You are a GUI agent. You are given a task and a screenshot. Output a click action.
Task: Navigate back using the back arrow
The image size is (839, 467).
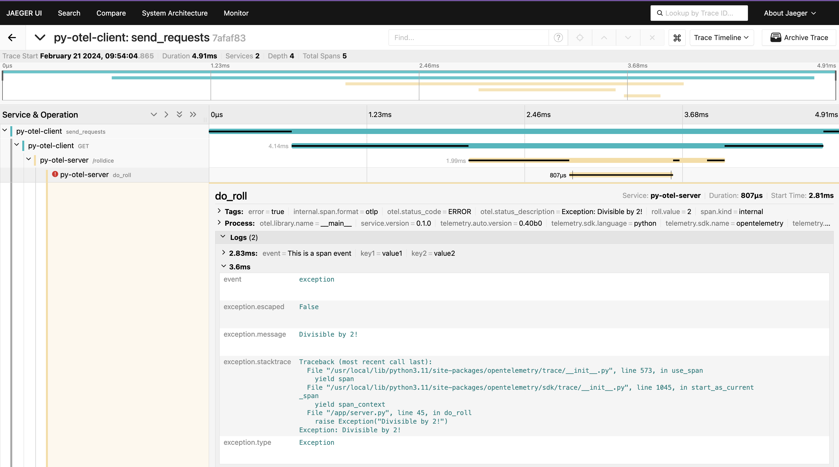12,38
